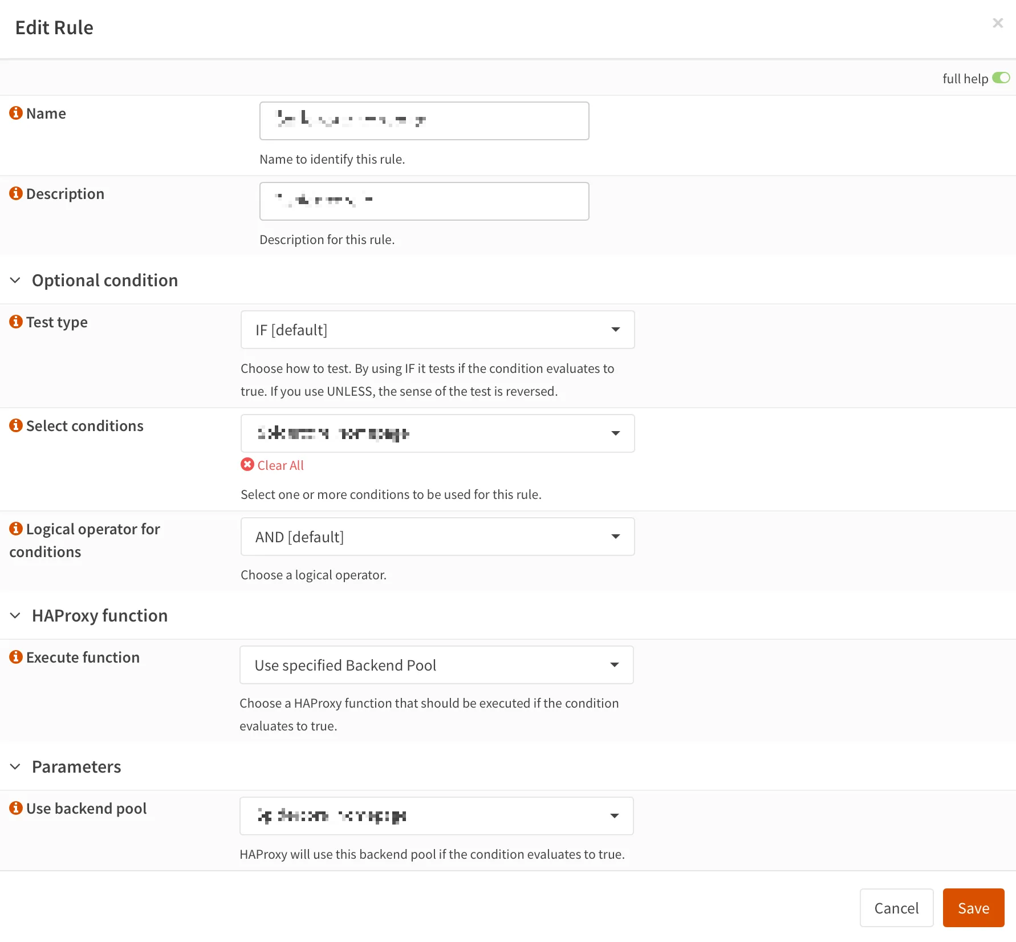Open the Test type dropdown
This screenshot has height=942, width=1016.
coord(437,330)
